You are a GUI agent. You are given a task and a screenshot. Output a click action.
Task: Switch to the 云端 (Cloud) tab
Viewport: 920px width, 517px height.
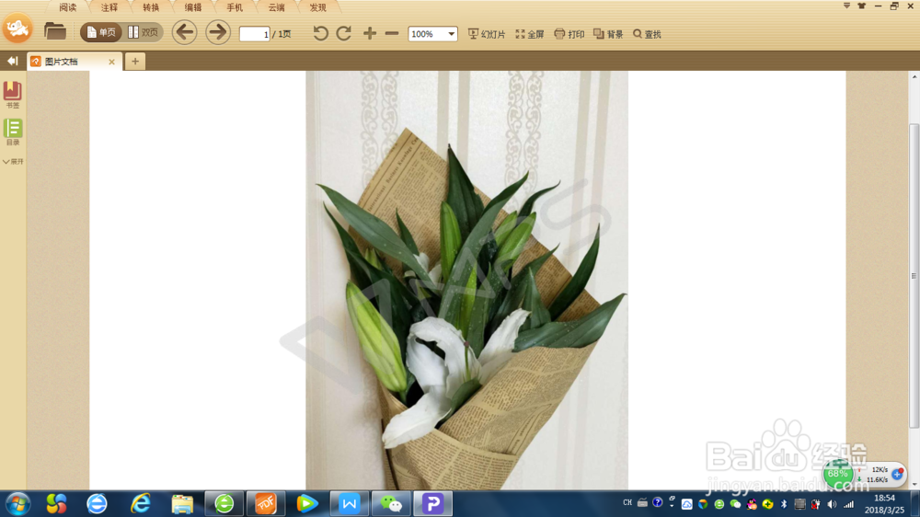click(x=276, y=7)
